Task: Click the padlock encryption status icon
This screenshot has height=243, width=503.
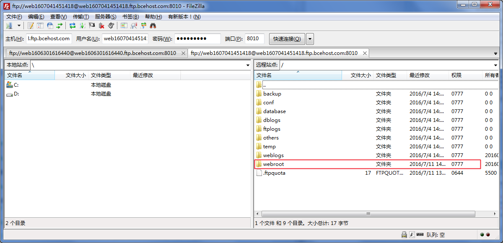Action: (x=404, y=235)
